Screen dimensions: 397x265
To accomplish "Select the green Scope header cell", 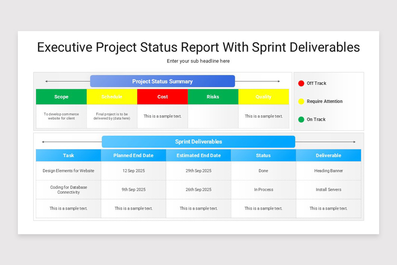I will [61, 97].
